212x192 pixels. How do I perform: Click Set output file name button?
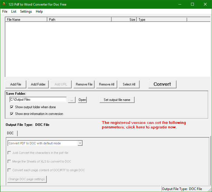click(117, 100)
